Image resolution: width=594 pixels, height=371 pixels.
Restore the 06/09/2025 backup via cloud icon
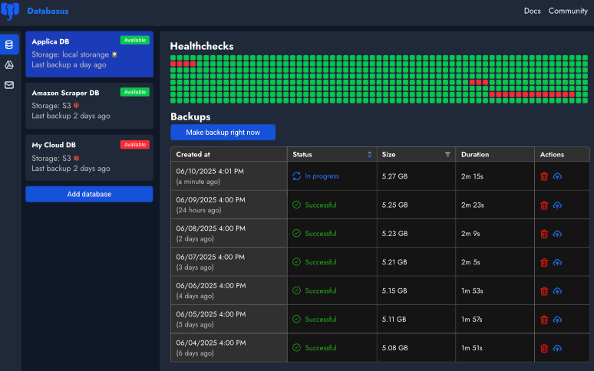point(557,205)
